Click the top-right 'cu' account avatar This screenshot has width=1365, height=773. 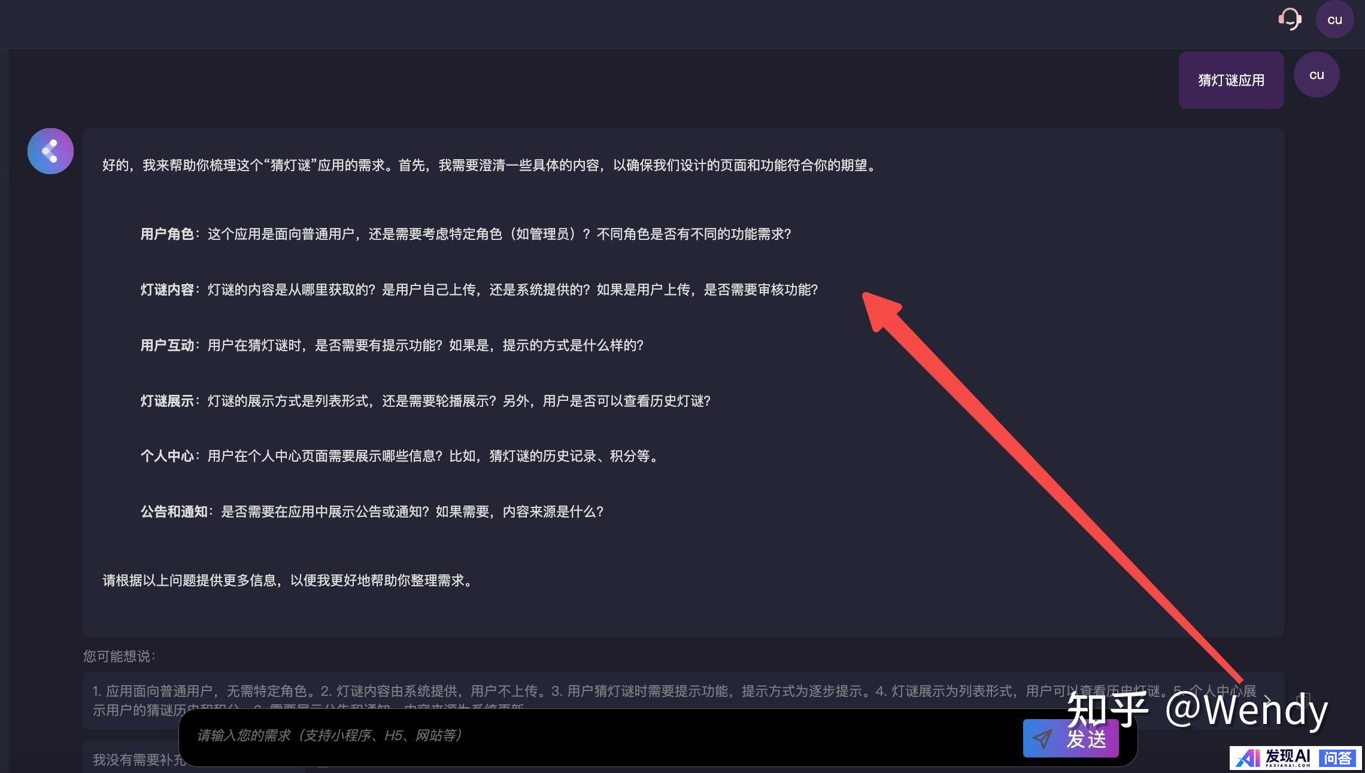point(1334,20)
